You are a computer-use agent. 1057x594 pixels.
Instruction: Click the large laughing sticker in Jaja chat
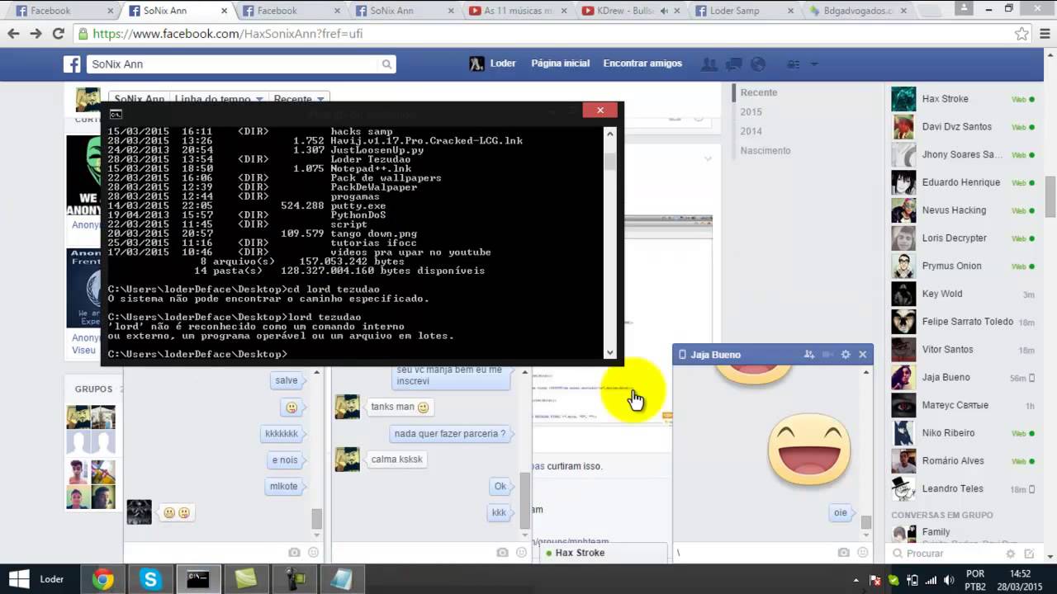(x=809, y=450)
